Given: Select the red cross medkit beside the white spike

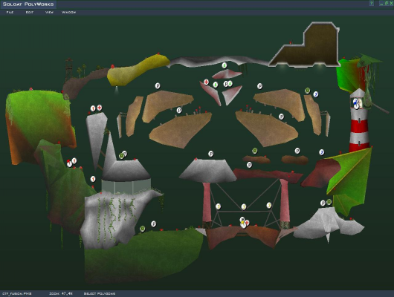Looking at the screenshot, I should (x=100, y=108).
